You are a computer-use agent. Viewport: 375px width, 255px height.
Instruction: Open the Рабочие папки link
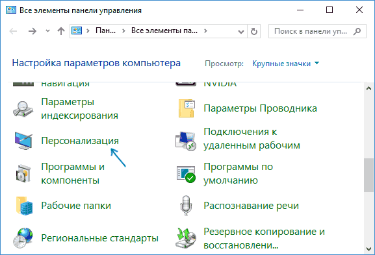[76, 206]
